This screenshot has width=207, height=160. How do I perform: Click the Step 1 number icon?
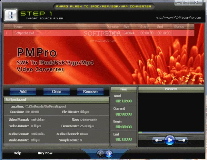click(11, 15)
